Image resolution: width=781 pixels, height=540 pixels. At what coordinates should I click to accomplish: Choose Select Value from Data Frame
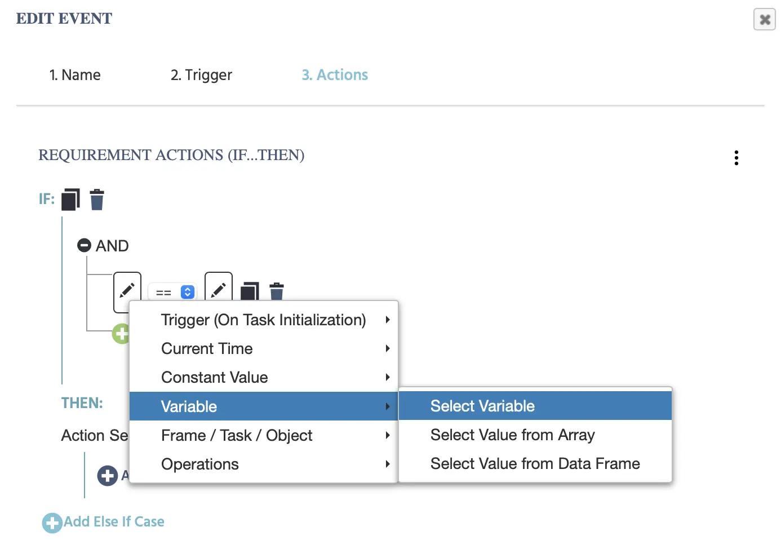click(535, 463)
